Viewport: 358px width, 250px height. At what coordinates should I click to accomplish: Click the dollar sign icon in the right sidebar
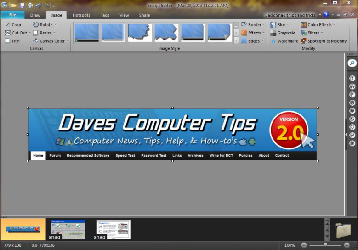click(352, 119)
